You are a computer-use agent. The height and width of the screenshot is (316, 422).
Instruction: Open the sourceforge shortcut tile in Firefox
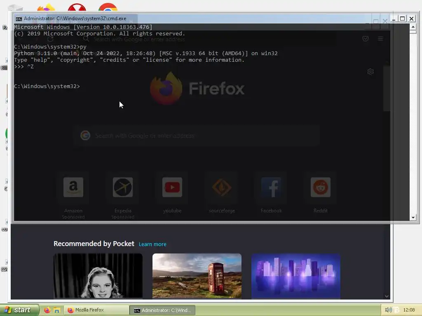point(222,187)
